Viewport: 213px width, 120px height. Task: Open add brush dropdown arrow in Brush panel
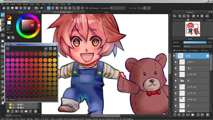coord(19,111)
